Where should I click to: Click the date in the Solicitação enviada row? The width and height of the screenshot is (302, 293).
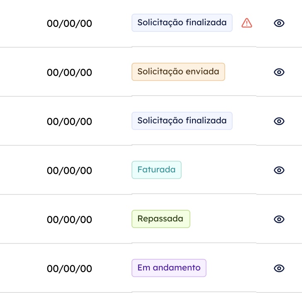click(x=69, y=72)
